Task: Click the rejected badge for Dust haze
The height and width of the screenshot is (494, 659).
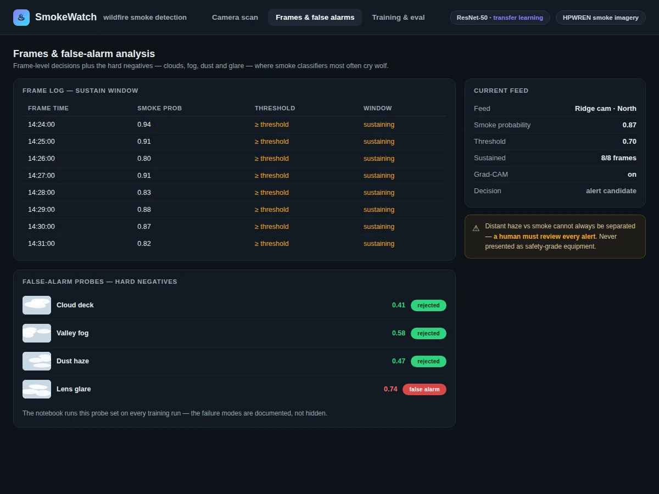Action: pyautogui.click(x=428, y=361)
